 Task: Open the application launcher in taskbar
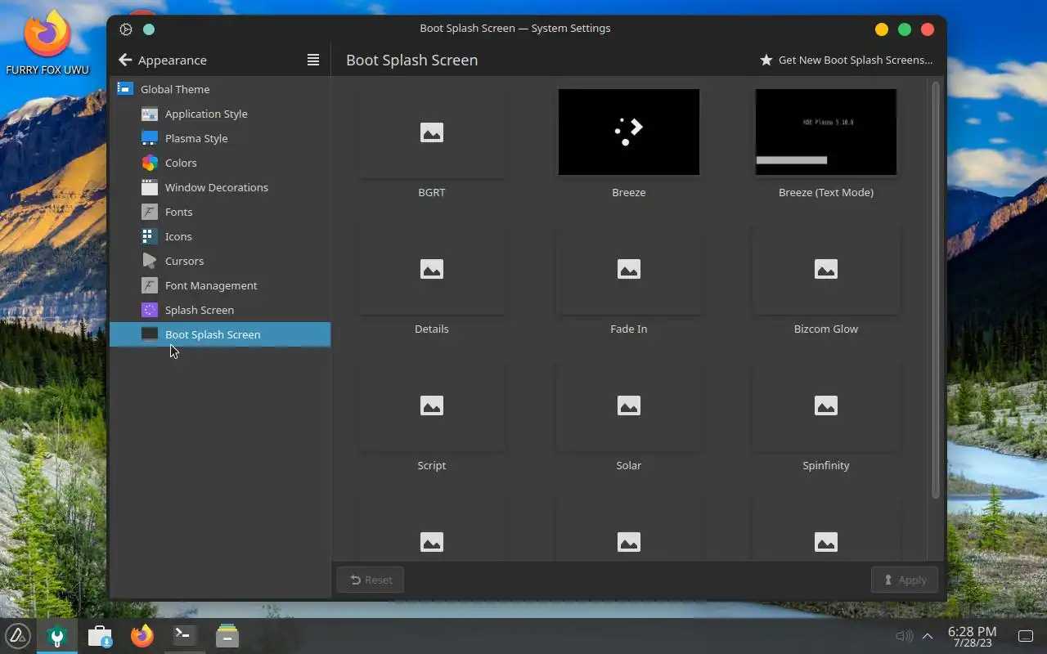click(18, 635)
